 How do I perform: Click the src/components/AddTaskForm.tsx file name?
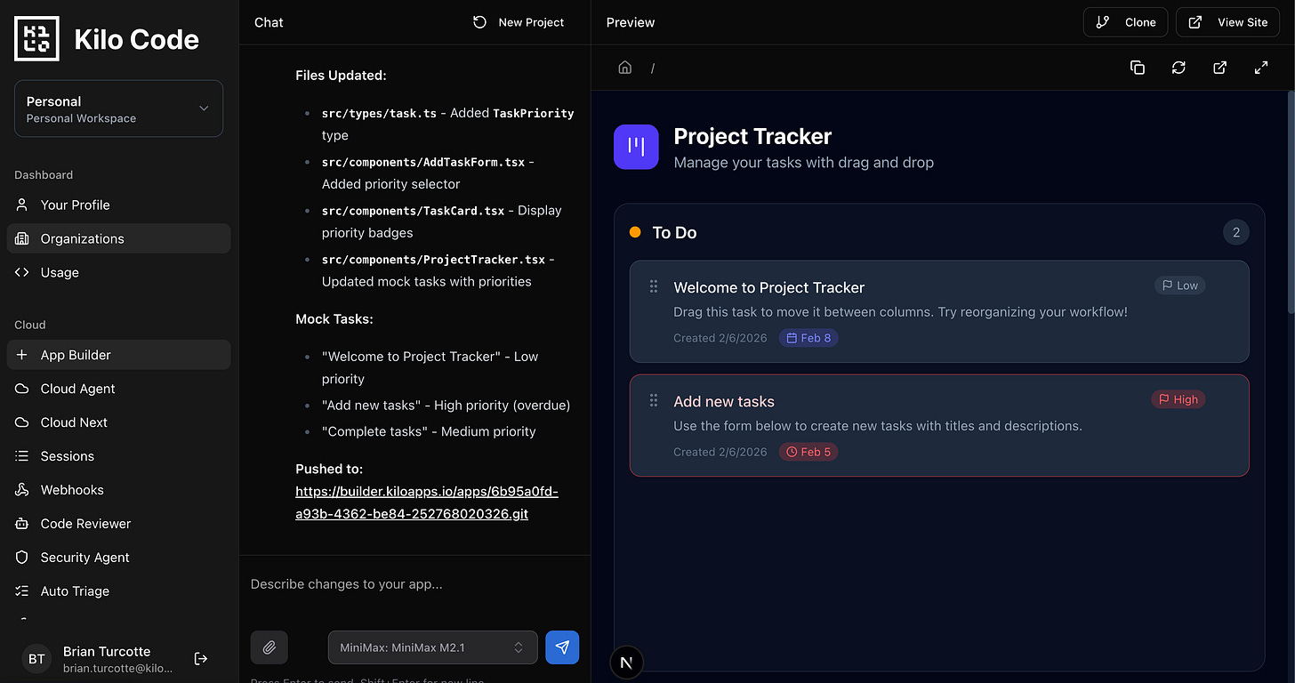pyautogui.click(x=423, y=162)
